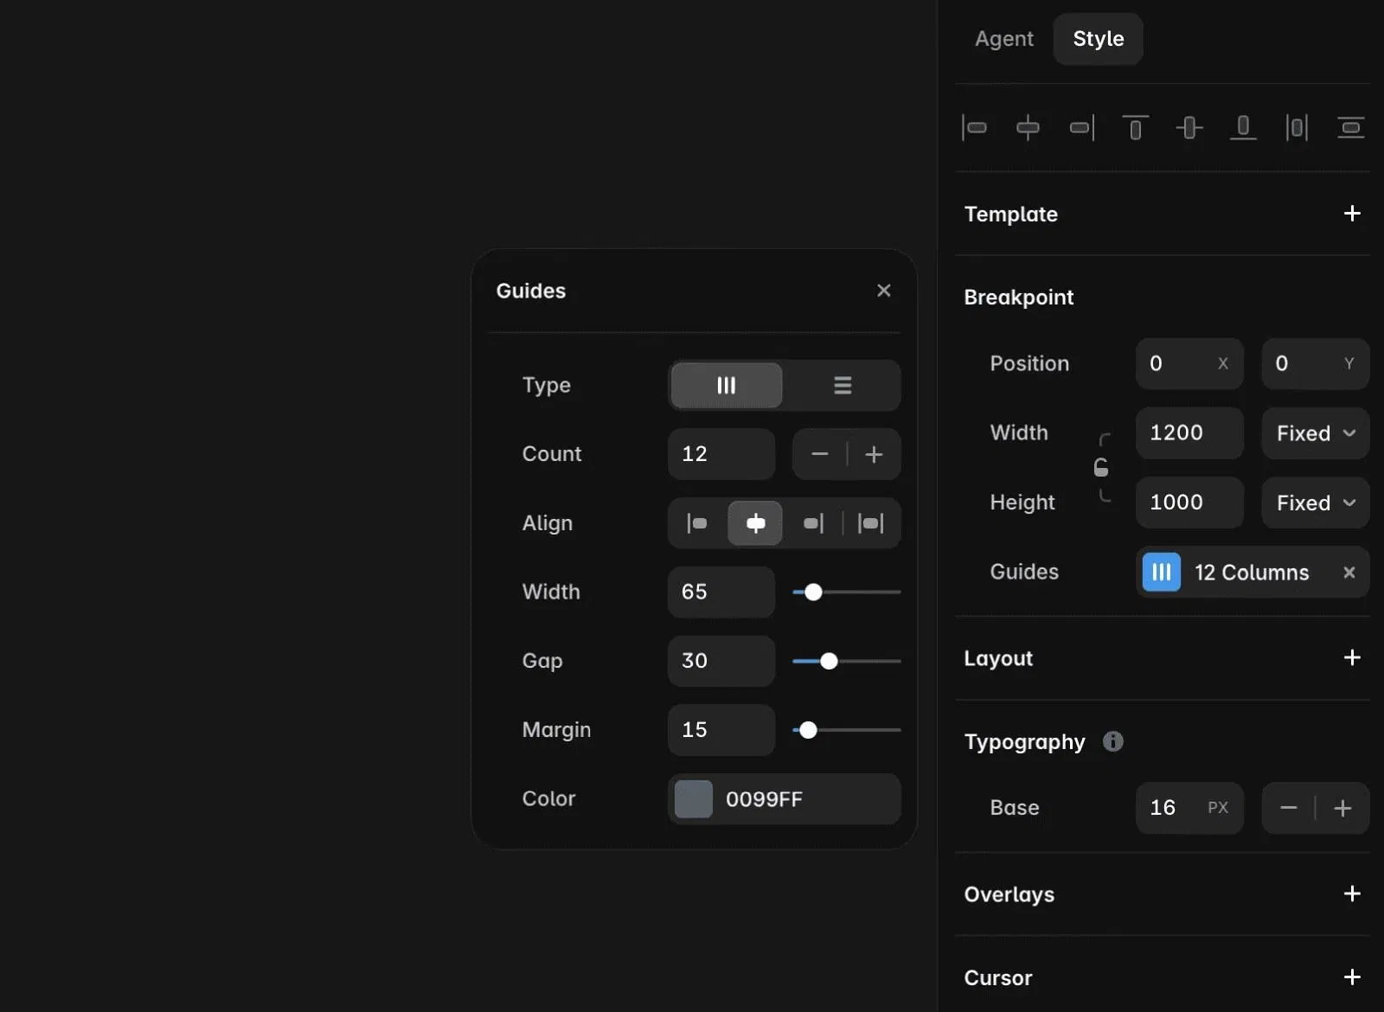Edit the guide Count field
The width and height of the screenshot is (1384, 1012).
pos(721,454)
